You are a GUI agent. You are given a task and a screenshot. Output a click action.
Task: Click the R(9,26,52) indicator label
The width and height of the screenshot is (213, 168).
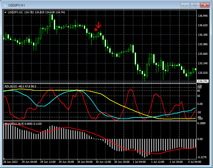11,86
